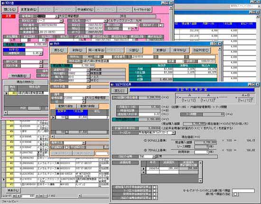Click the 月額 row in the teal amounts table
The width and height of the screenshot is (261, 204).
[173, 69]
